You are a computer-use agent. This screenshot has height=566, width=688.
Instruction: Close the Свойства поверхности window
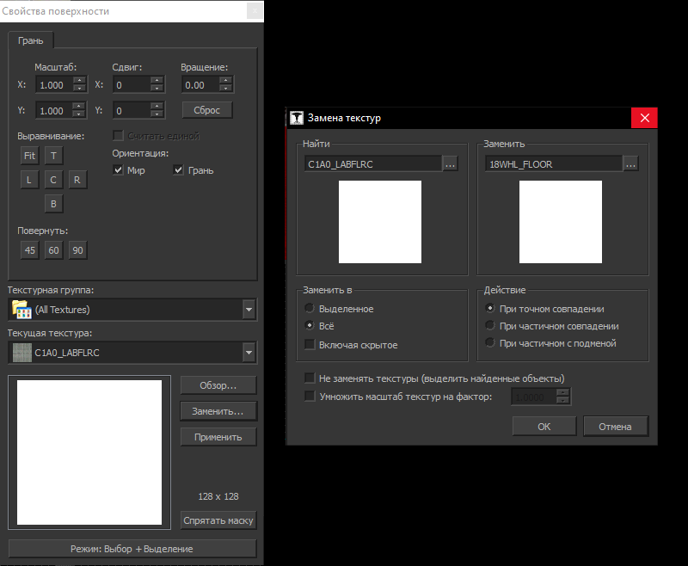[255, 11]
